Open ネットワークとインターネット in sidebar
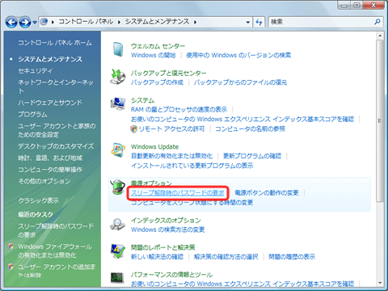Image resolution: width=388 pixels, height=291 pixels. tap(56, 86)
